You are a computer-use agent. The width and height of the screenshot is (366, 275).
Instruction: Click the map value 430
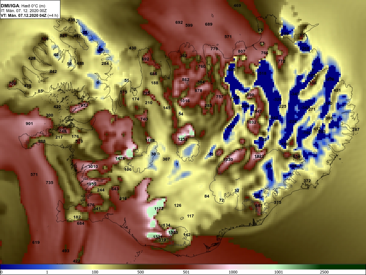pos(132,48)
